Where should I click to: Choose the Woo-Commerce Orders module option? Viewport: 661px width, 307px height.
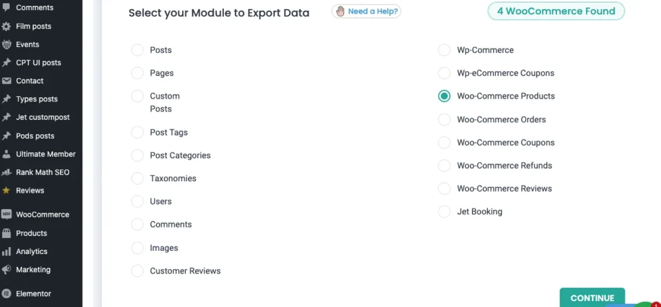444,119
